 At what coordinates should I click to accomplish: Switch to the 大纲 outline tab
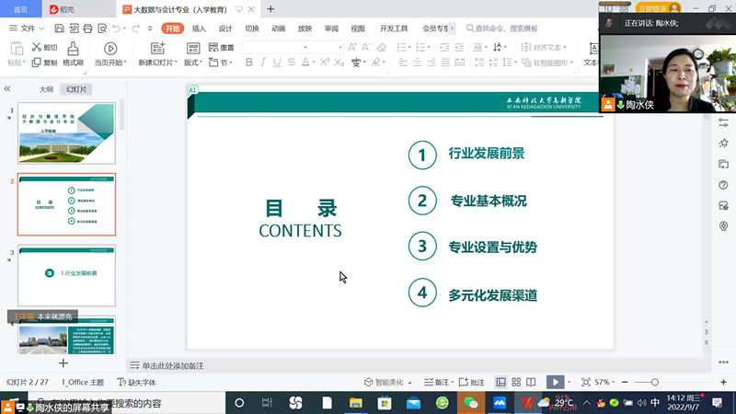(x=45, y=89)
